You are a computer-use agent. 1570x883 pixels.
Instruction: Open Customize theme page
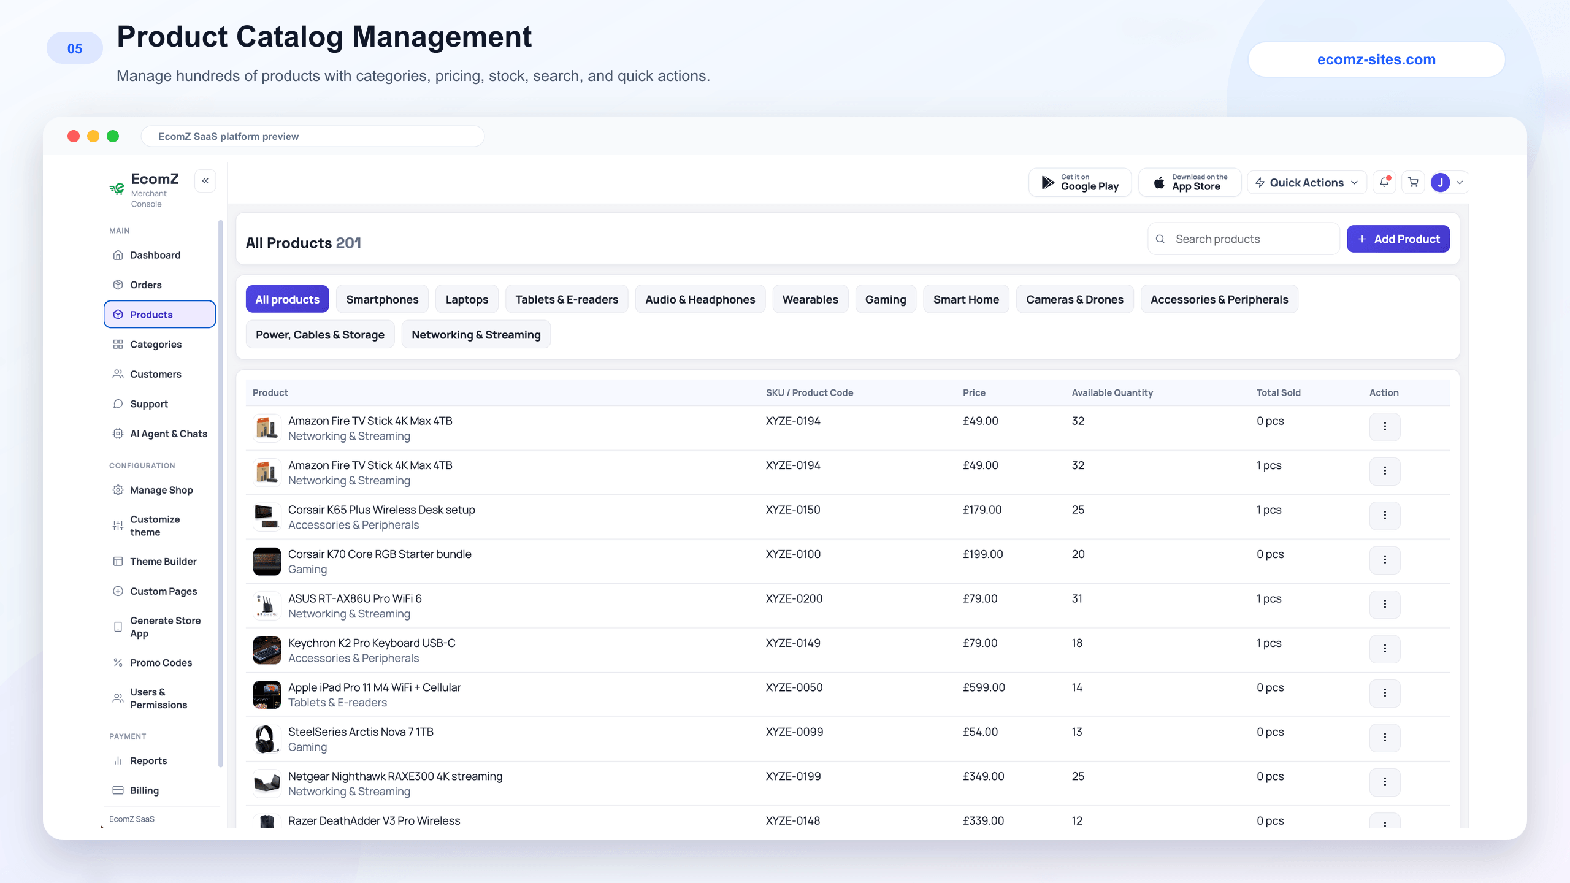click(160, 526)
